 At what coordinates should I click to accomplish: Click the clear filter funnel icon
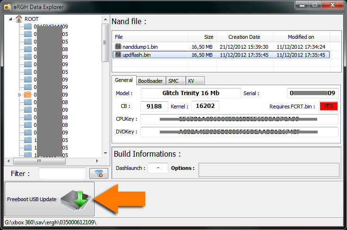[99, 174]
